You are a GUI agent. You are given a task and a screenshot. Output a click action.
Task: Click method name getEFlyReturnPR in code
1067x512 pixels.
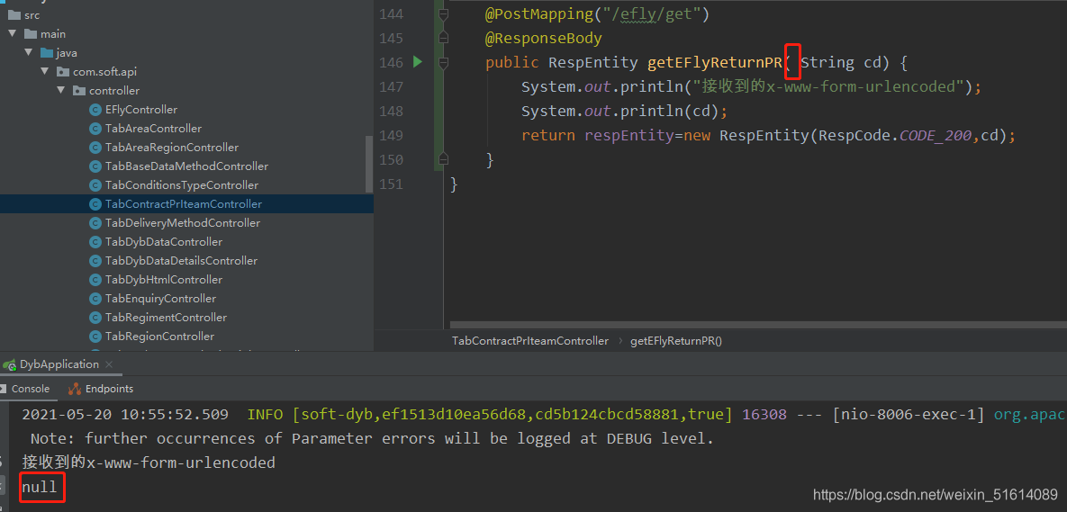point(714,63)
